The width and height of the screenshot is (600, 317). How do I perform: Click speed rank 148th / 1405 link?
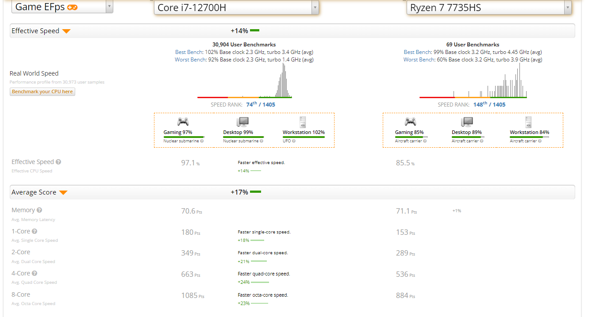[489, 105]
